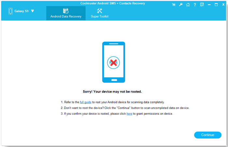Minimize the Coolmuster window
This screenshot has height=147, width=228.
(x=209, y=5)
